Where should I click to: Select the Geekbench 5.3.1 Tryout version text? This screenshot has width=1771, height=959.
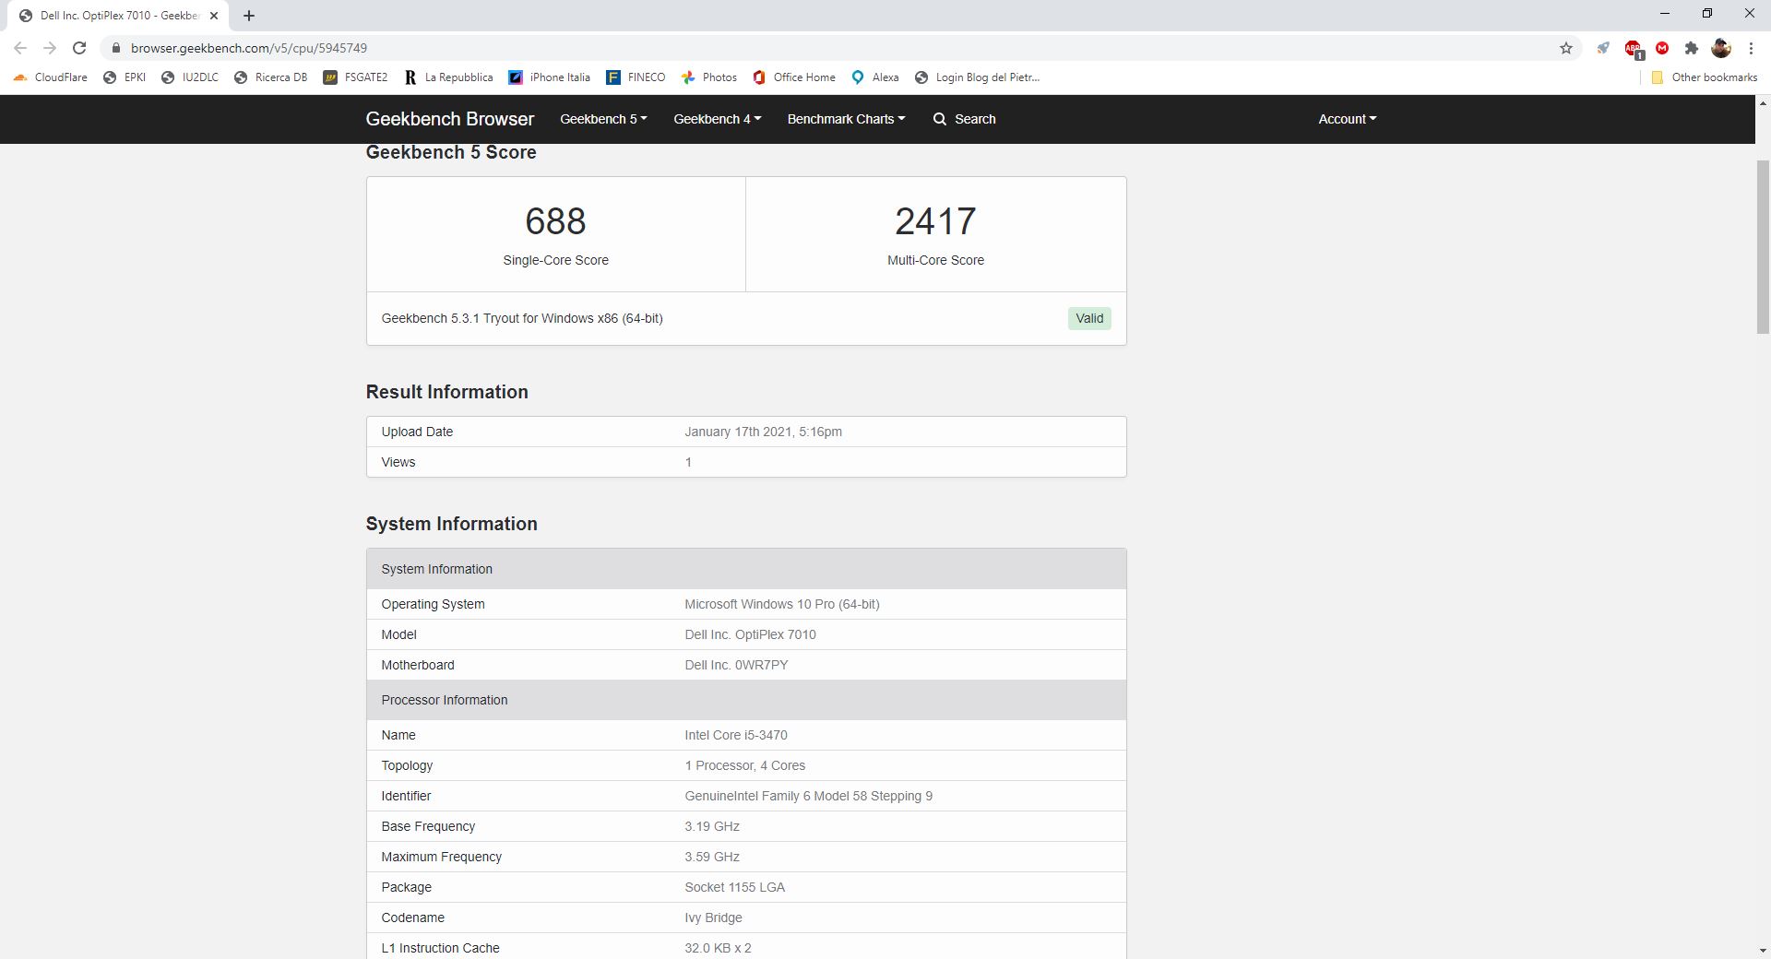522,318
